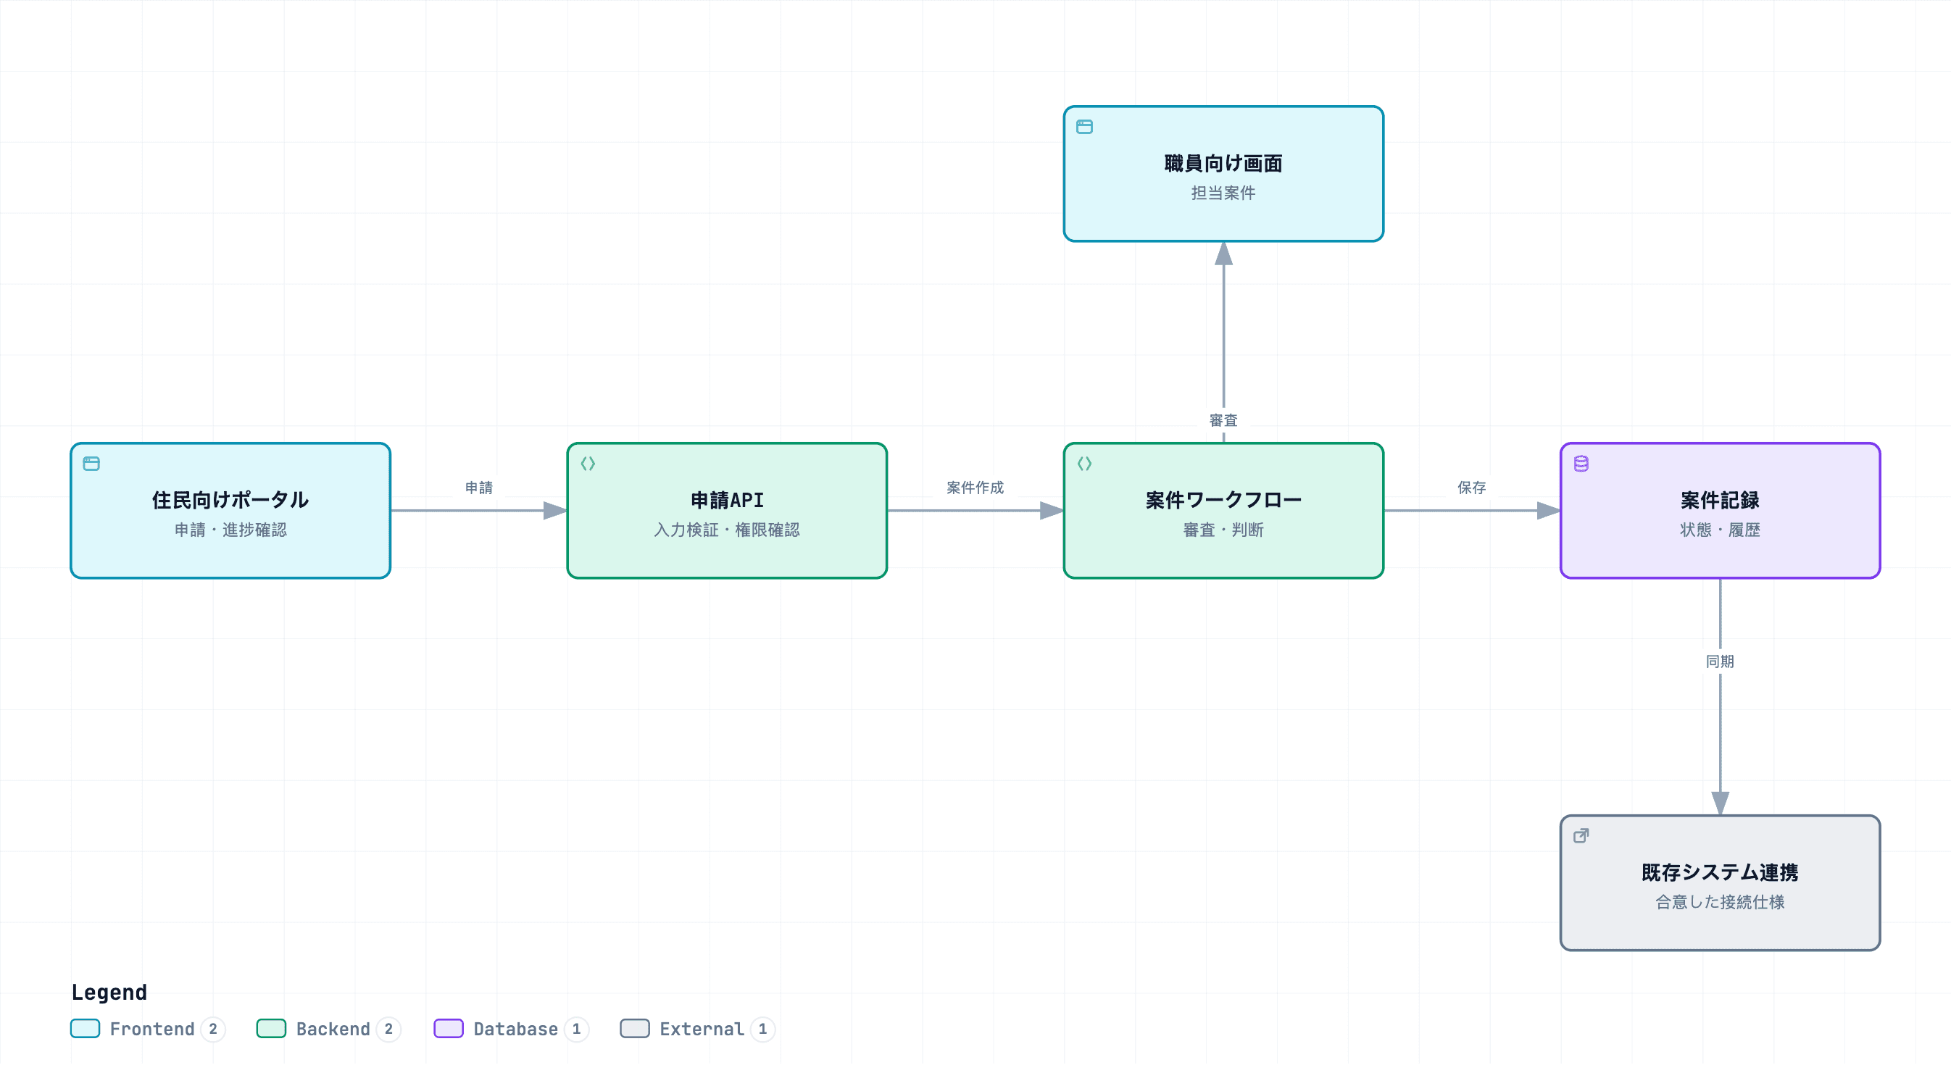Select the 住民向けポータル node title
This screenshot has height=1065, width=1951.
pyautogui.click(x=230, y=500)
